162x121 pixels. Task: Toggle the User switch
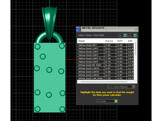coord(132,35)
